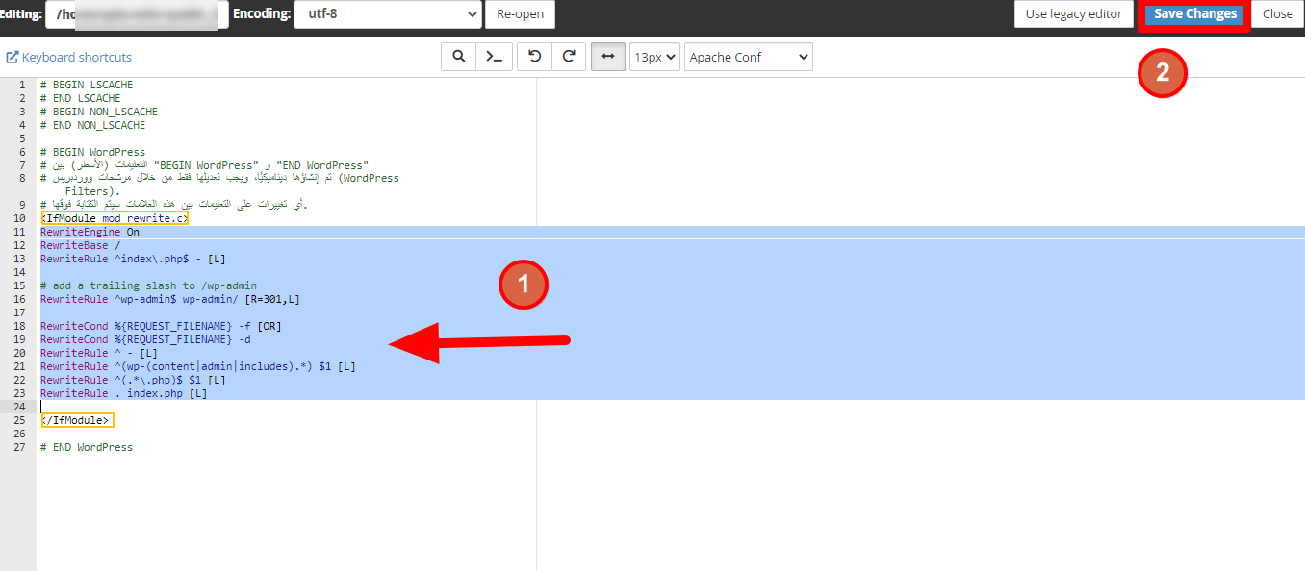Click the <IfModule mod_rewrite.c> opening tag

114,218
